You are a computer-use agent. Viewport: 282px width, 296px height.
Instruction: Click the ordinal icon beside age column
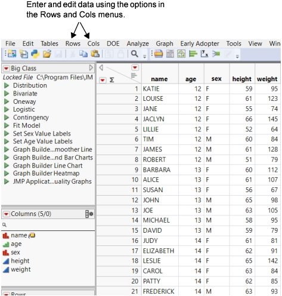[6, 244]
